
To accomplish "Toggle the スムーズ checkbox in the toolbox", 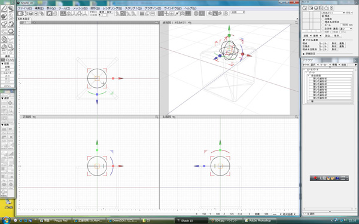I will (x=2, y=73).
